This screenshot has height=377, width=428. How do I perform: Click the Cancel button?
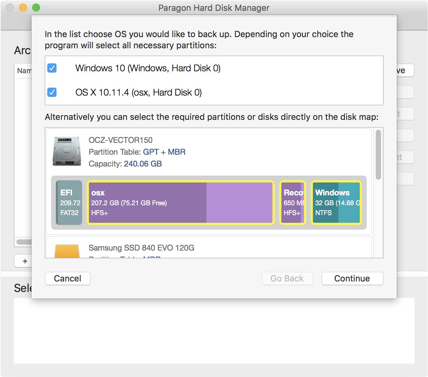tap(67, 278)
